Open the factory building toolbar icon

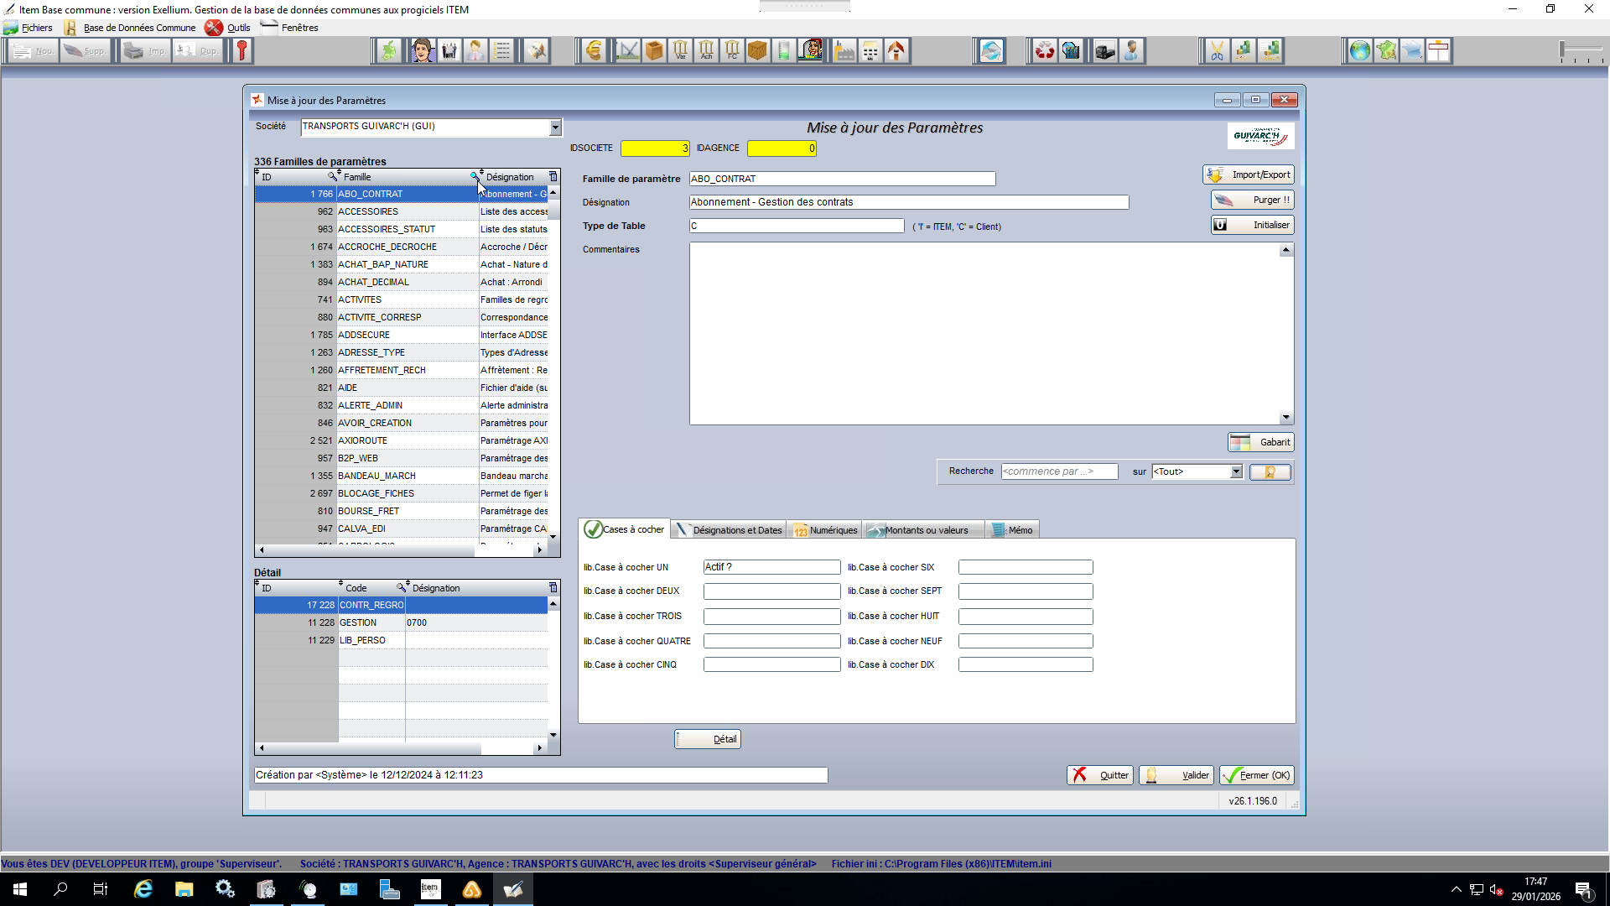844,51
